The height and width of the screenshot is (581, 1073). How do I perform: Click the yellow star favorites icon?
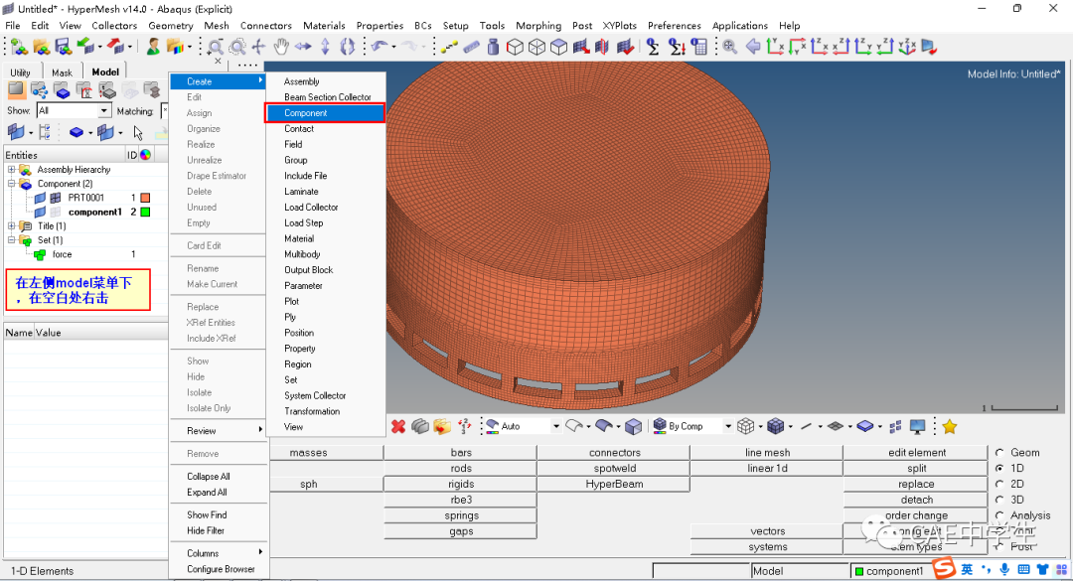[949, 426]
